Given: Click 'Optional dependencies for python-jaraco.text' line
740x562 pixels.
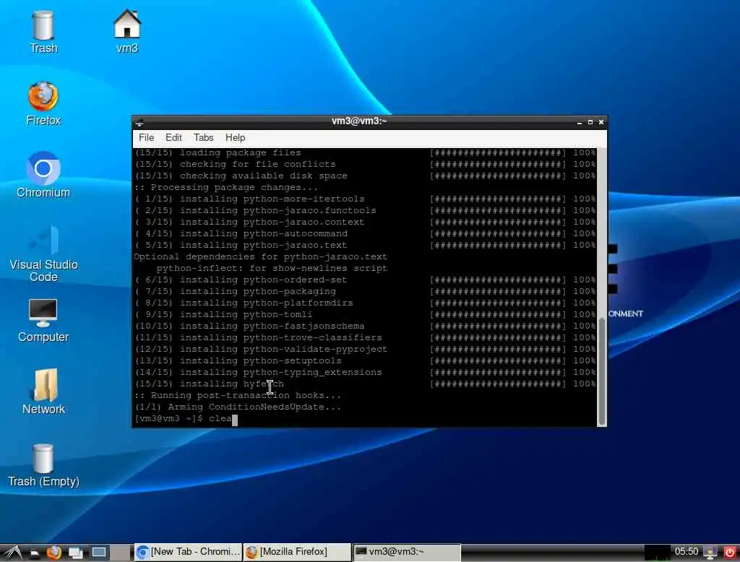Looking at the screenshot, I should coord(260,256).
